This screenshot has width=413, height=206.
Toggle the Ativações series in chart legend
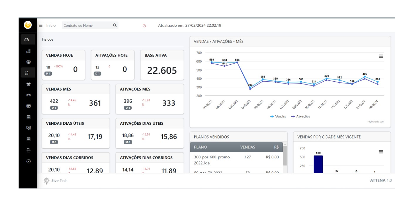click(301, 116)
